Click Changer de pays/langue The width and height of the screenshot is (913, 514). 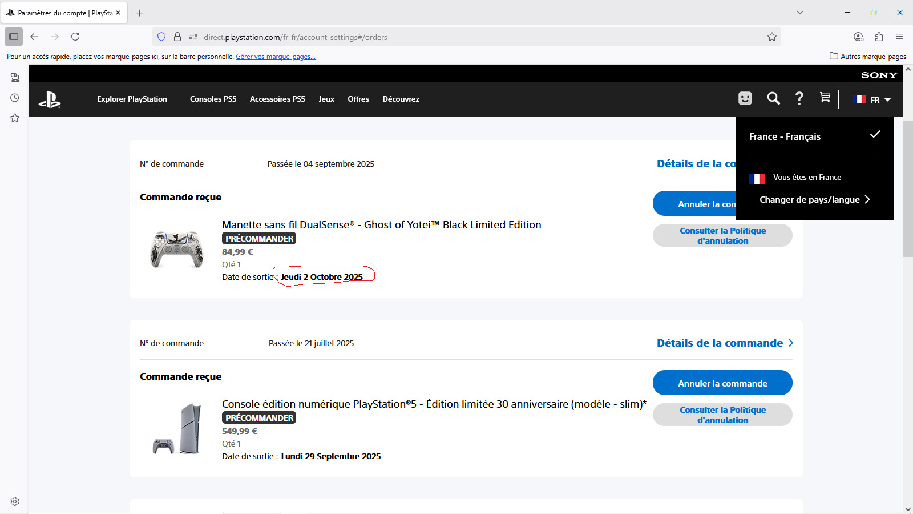click(809, 199)
